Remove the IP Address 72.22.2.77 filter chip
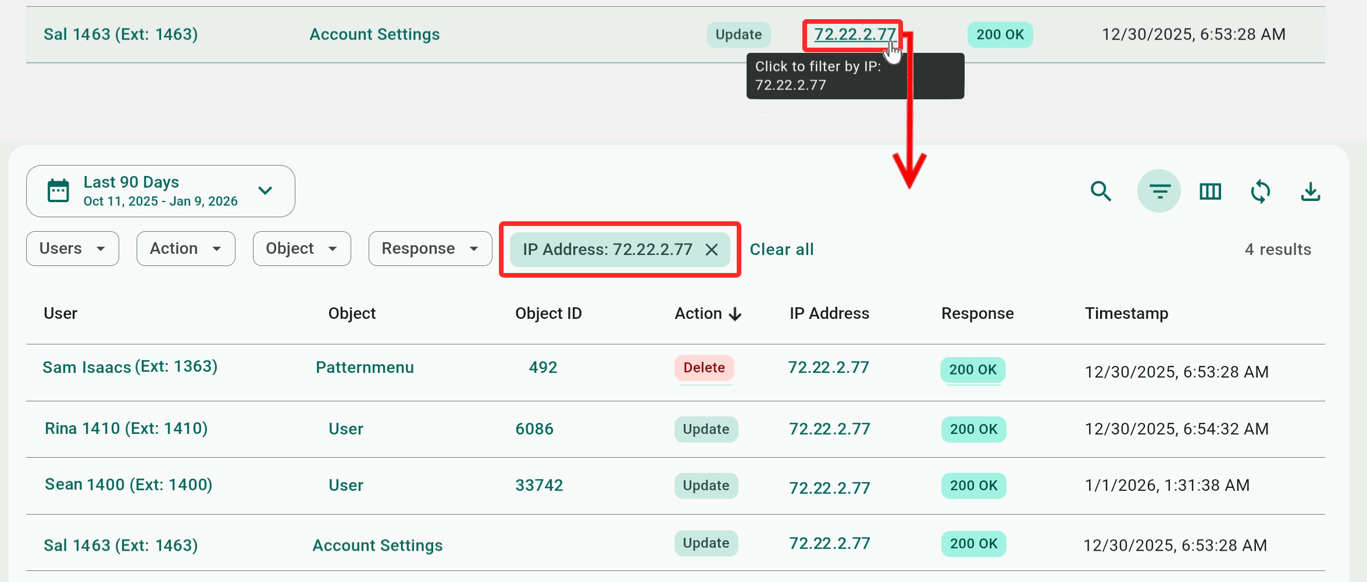1367x582 pixels. (712, 250)
